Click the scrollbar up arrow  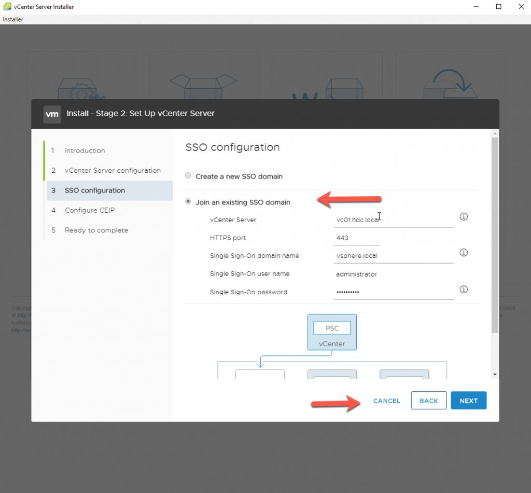pos(495,134)
